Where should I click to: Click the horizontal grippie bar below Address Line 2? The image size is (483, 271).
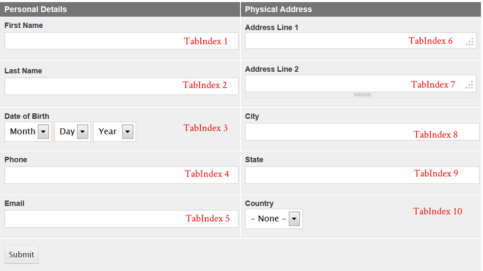tap(362, 95)
